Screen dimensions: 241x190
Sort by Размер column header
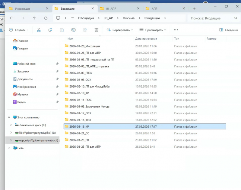click(211, 39)
